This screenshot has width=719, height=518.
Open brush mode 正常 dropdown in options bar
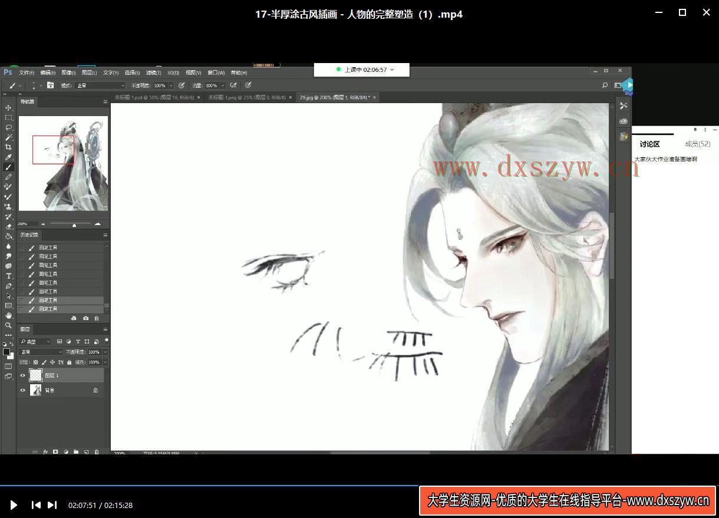(100, 85)
